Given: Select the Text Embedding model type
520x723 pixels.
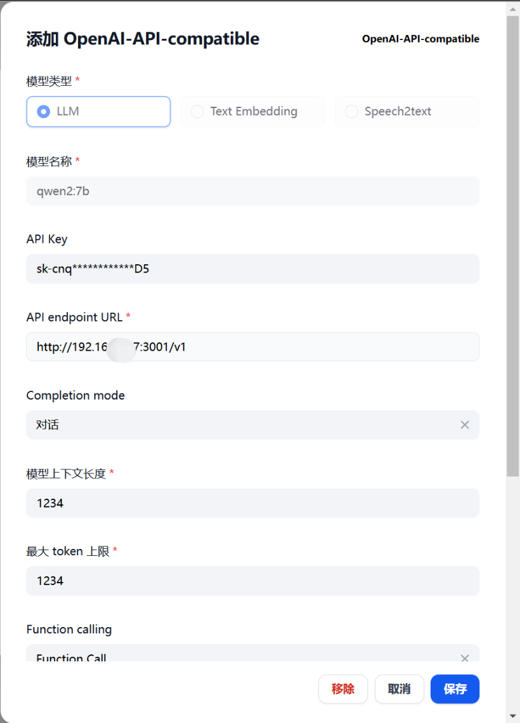Looking at the screenshot, I should tap(252, 111).
